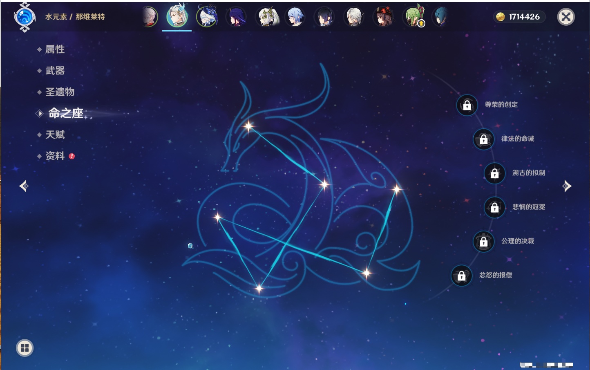Select the 命之座 constellation menu item
Image resolution: width=590 pixels, height=370 pixels.
coord(65,113)
